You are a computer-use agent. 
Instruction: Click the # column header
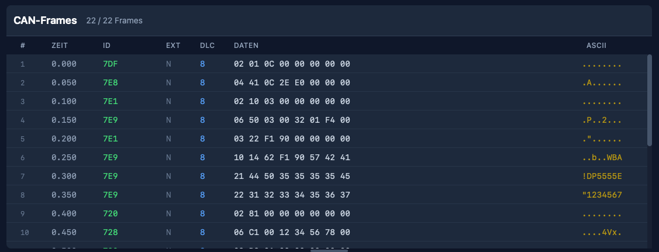point(23,46)
